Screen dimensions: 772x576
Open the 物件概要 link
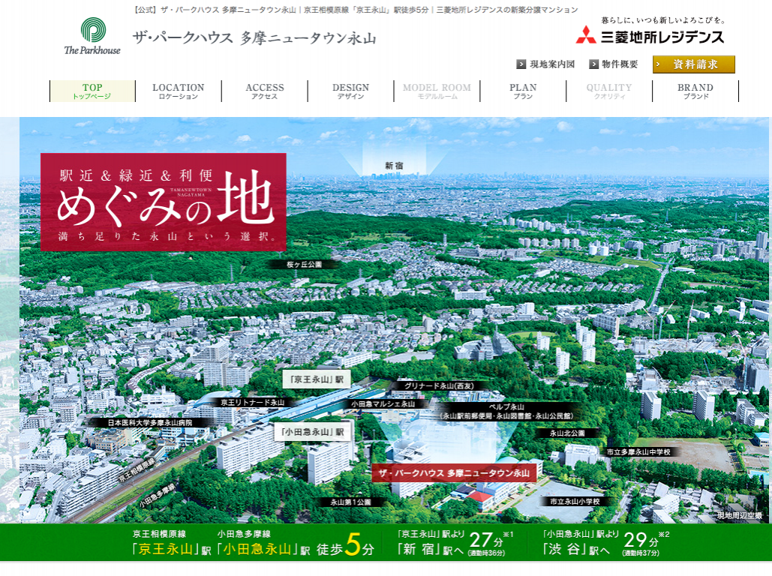(x=620, y=64)
